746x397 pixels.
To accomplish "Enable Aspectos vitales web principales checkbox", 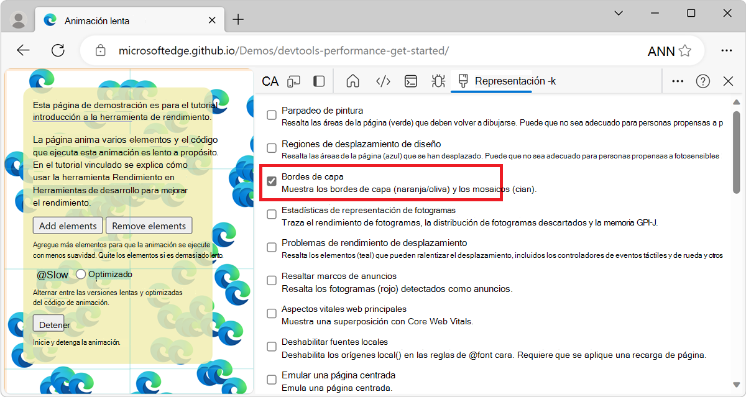I will pos(272,314).
